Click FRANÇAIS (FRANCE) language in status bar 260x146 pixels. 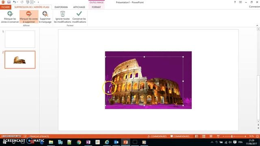pos(39,136)
